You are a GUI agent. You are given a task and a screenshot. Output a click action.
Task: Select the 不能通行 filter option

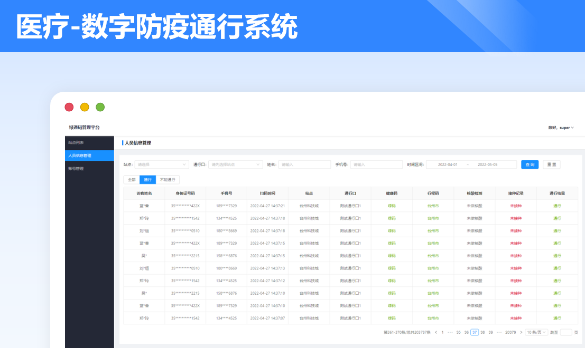[168, 180]
